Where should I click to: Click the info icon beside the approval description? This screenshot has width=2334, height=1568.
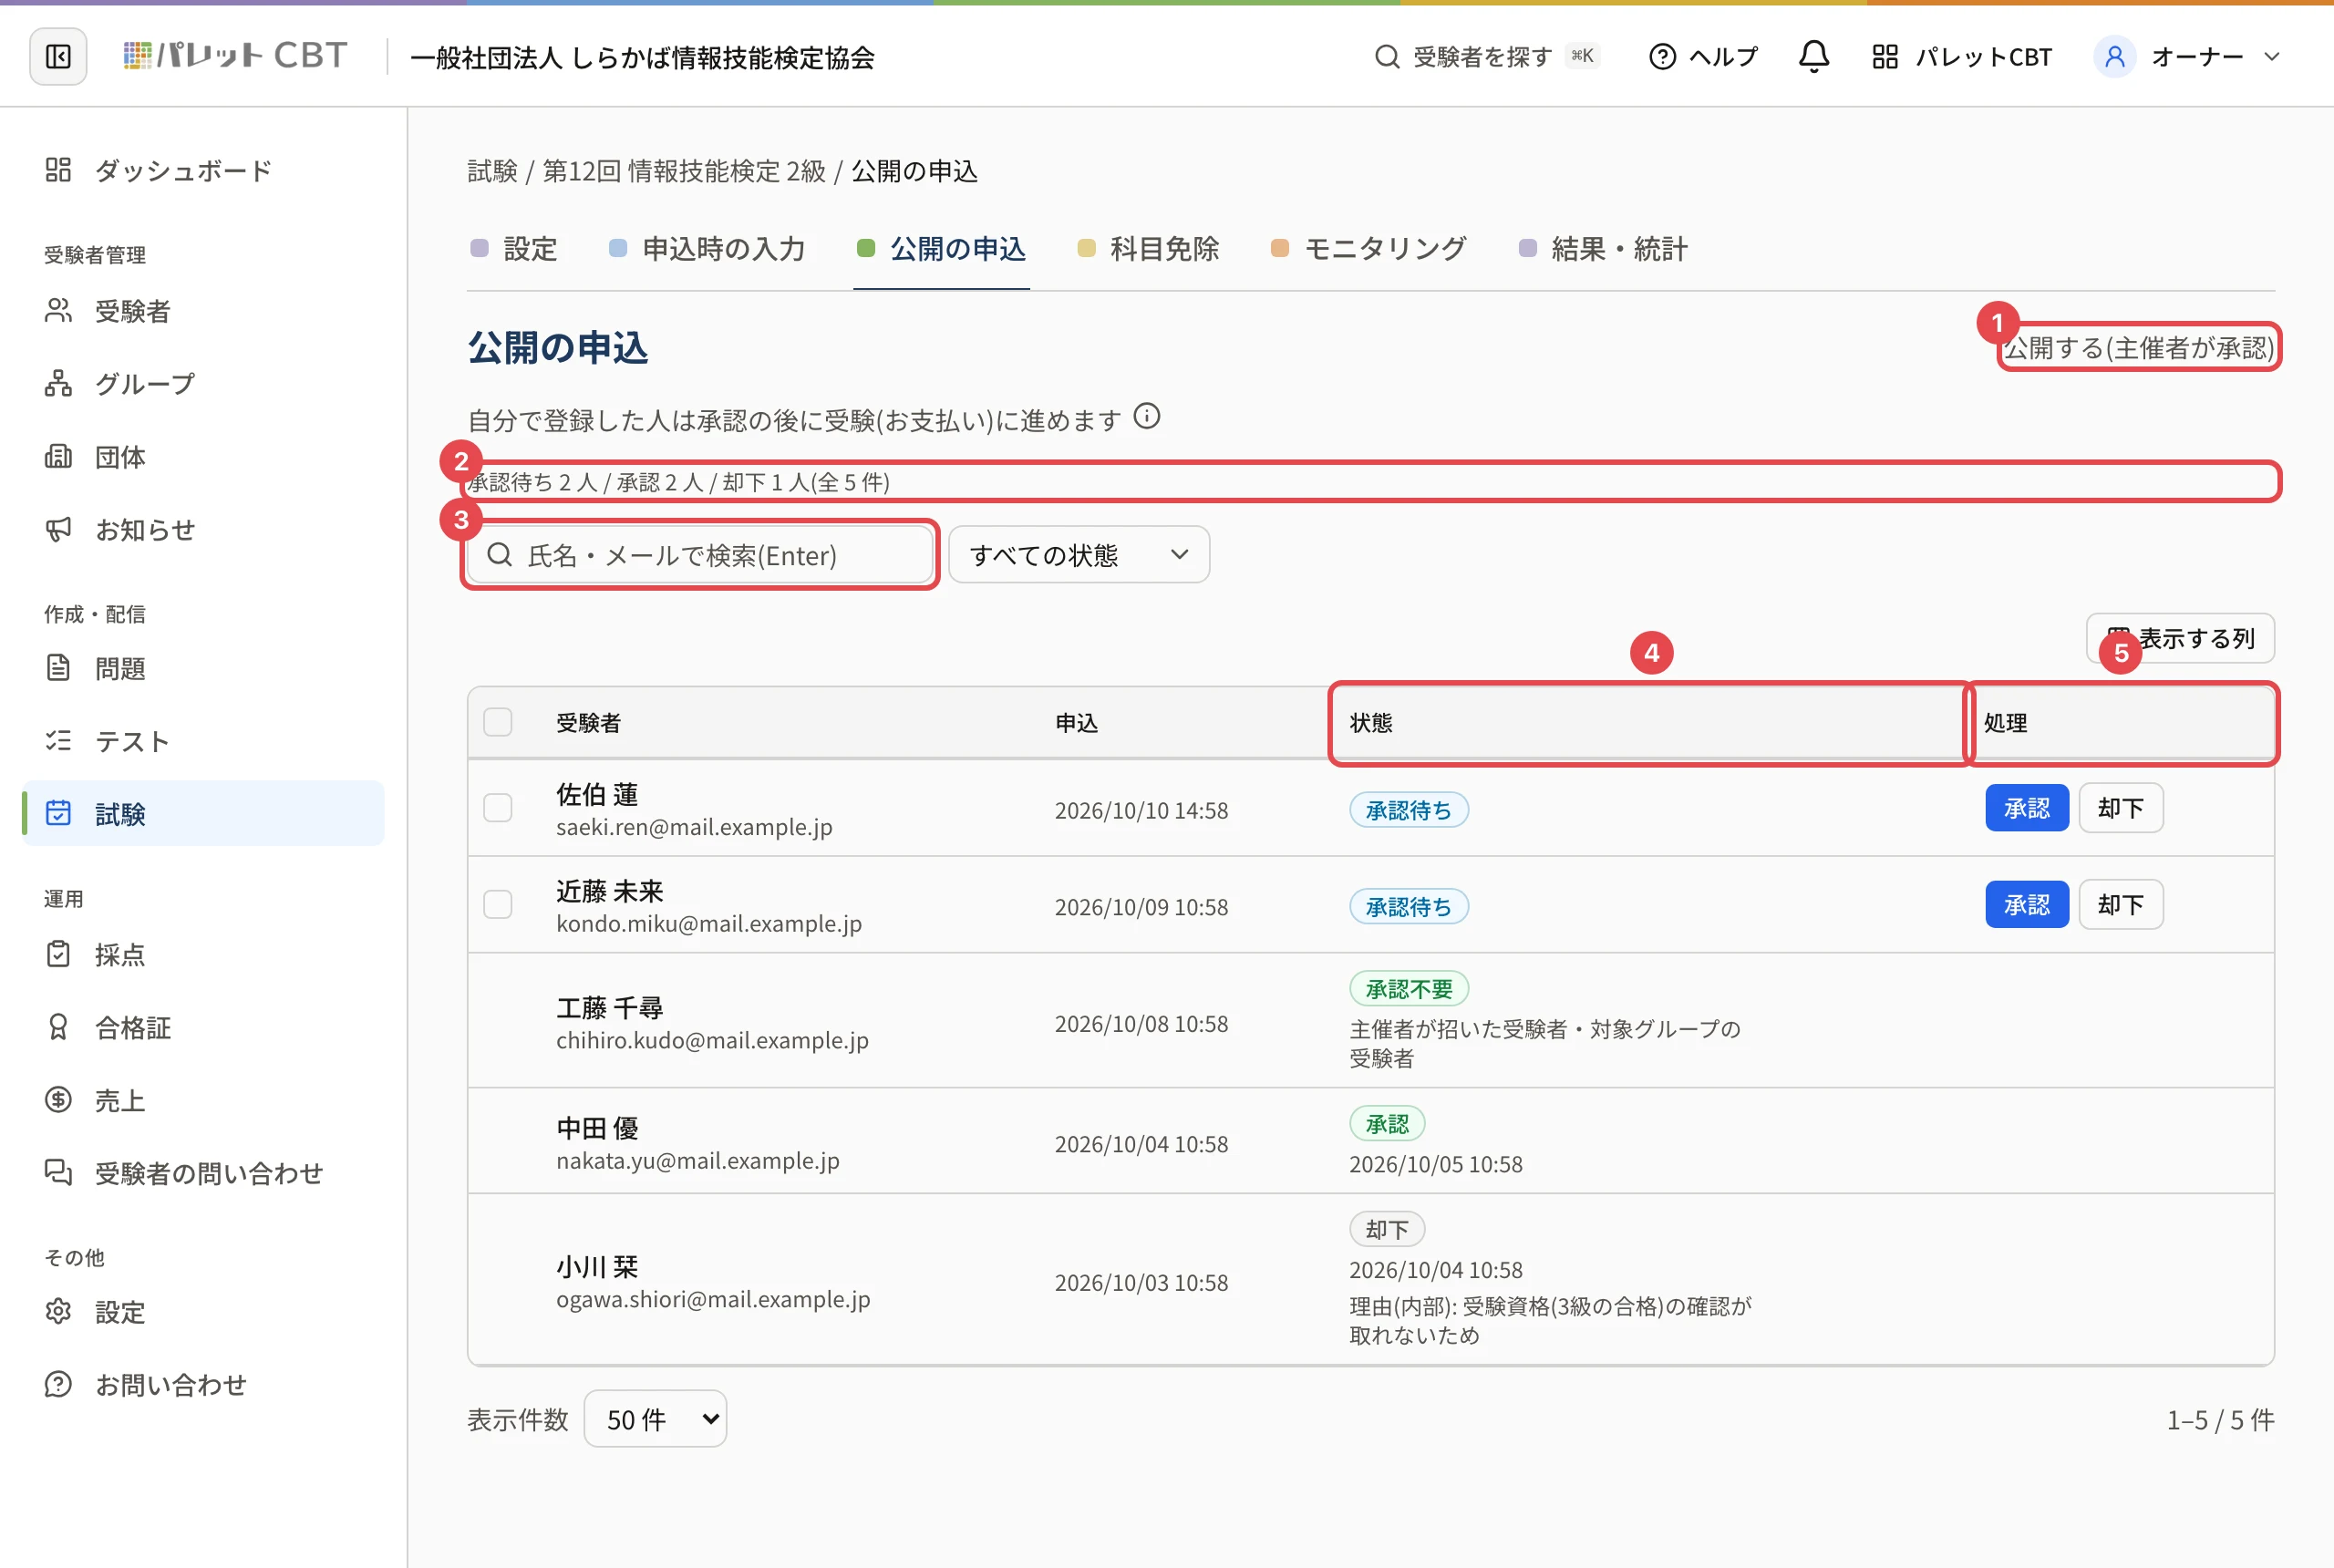pos(1147,417)
